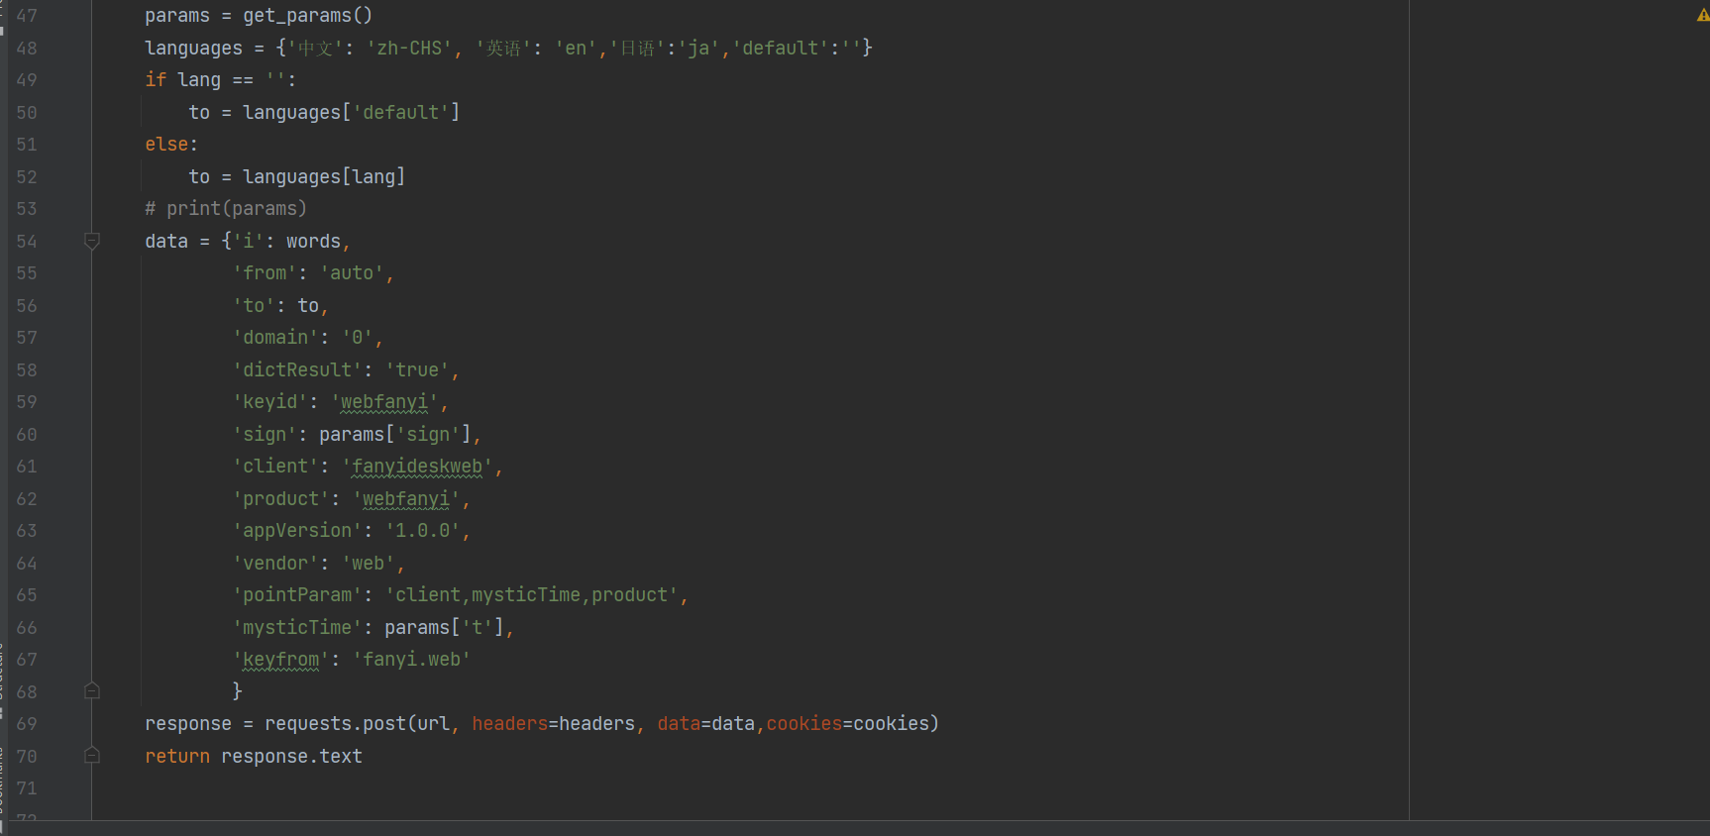Viewport: 1710px width, 836px height.
Task: Click the 'sign' dictionary key on line 60
Action: pos(265,435)
